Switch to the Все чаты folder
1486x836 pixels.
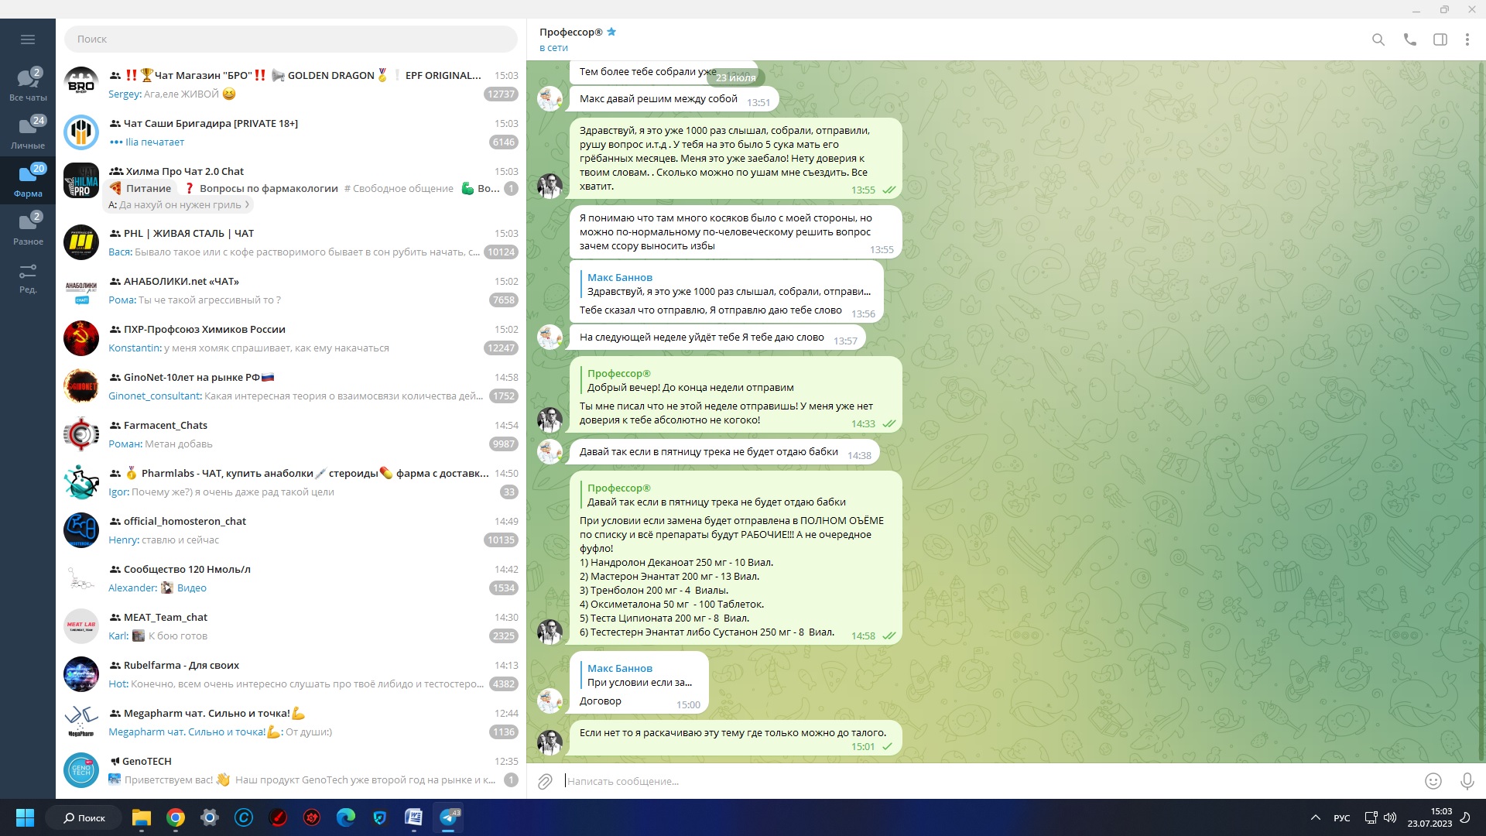pyautogui.click(x=28, y=84)
